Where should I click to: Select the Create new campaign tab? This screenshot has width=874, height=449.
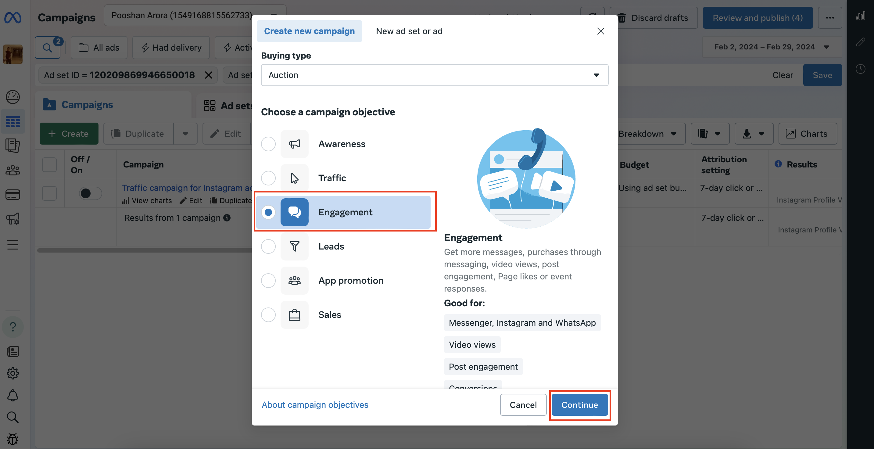tap(309, 31)
